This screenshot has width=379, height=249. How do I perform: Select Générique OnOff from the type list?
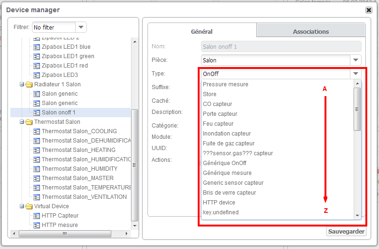pos(224,163)
